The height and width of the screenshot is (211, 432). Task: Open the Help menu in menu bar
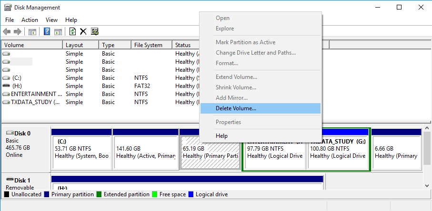[71, 20]
